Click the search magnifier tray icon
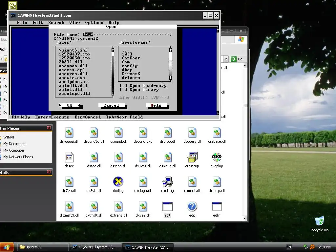The height and width of the screenshot is (252, 336). [312, 247]
